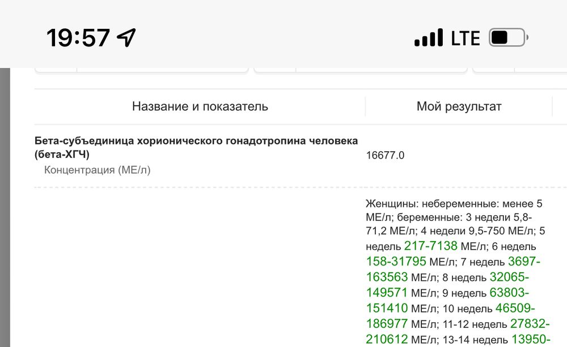
Task: Click the partially visible filter chip at top left
Action: (x=57, y=71)
